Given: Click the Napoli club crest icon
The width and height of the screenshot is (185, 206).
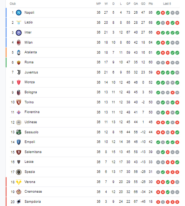Looking at the screenshot, I should click(18, 13).
